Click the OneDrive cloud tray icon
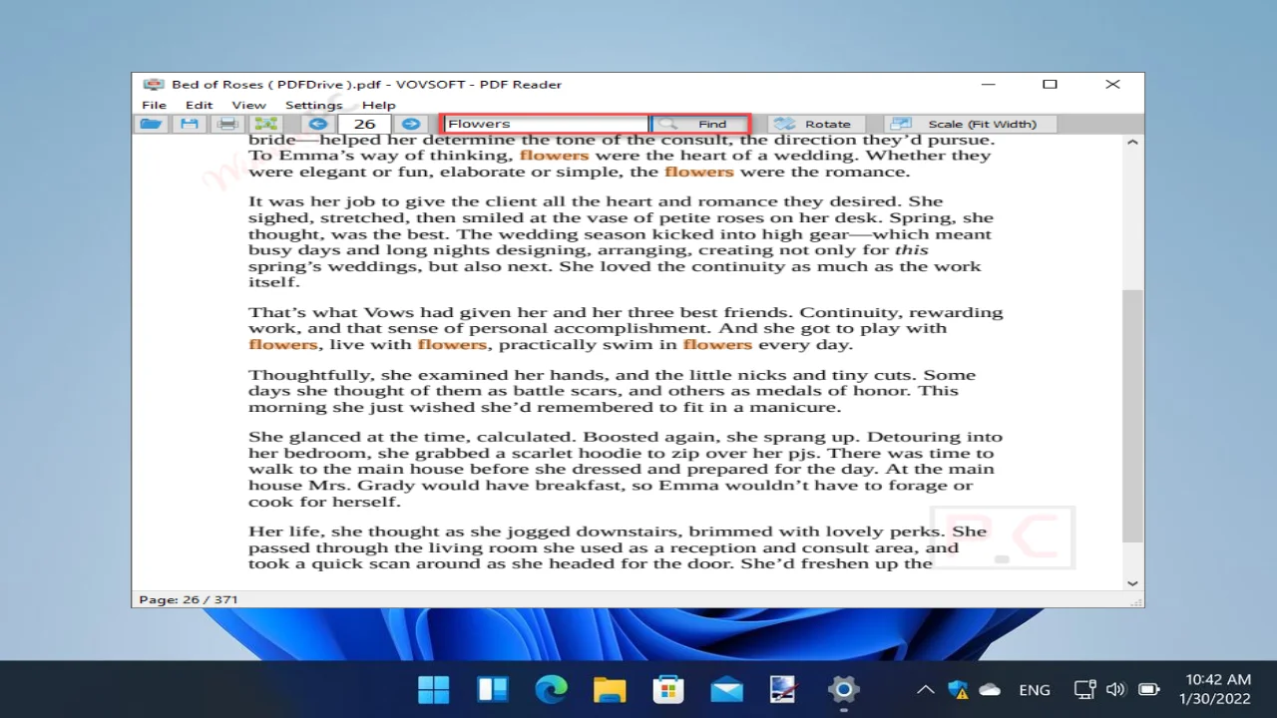 990,689
